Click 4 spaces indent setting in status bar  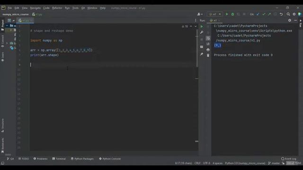(x=218, y=163)
